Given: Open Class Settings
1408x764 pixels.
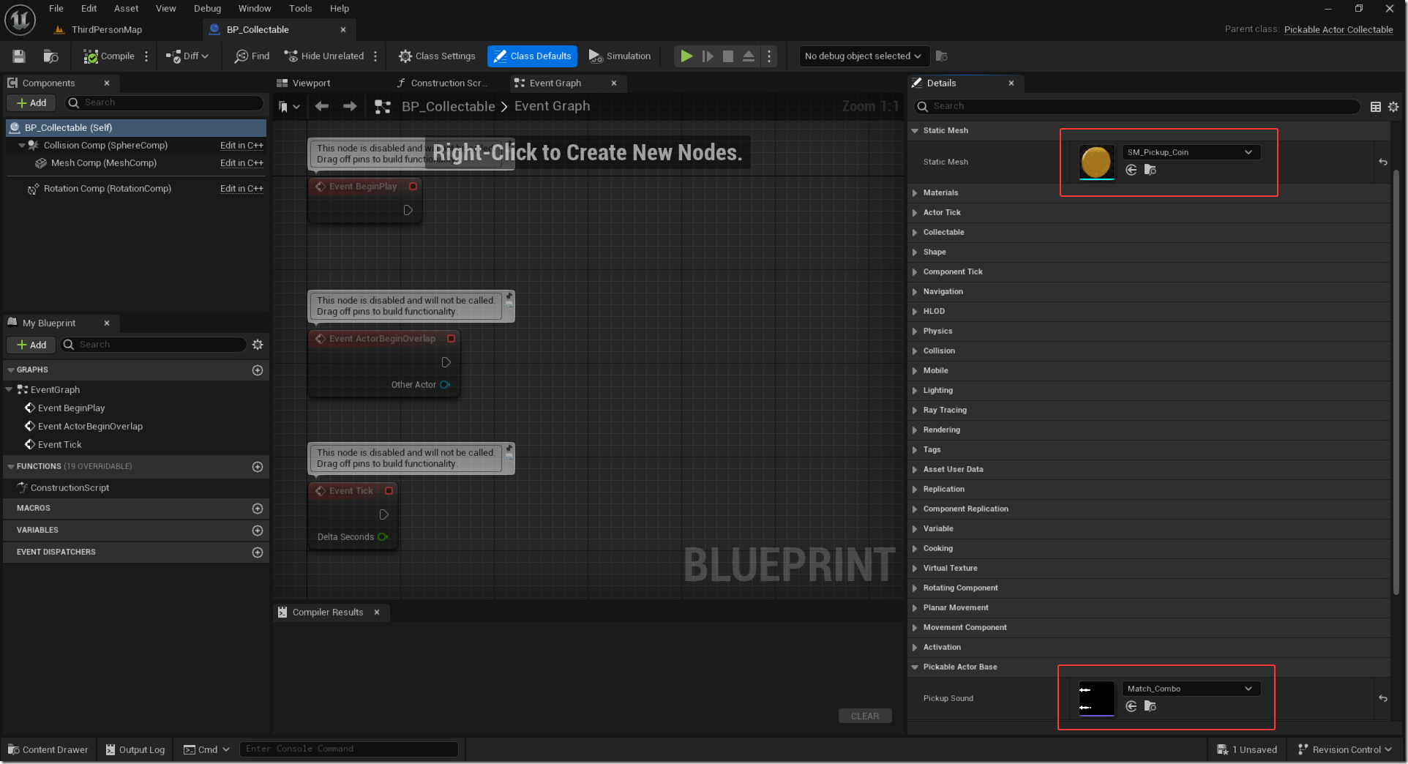Looking at the screenshot, I should point(437,56).
